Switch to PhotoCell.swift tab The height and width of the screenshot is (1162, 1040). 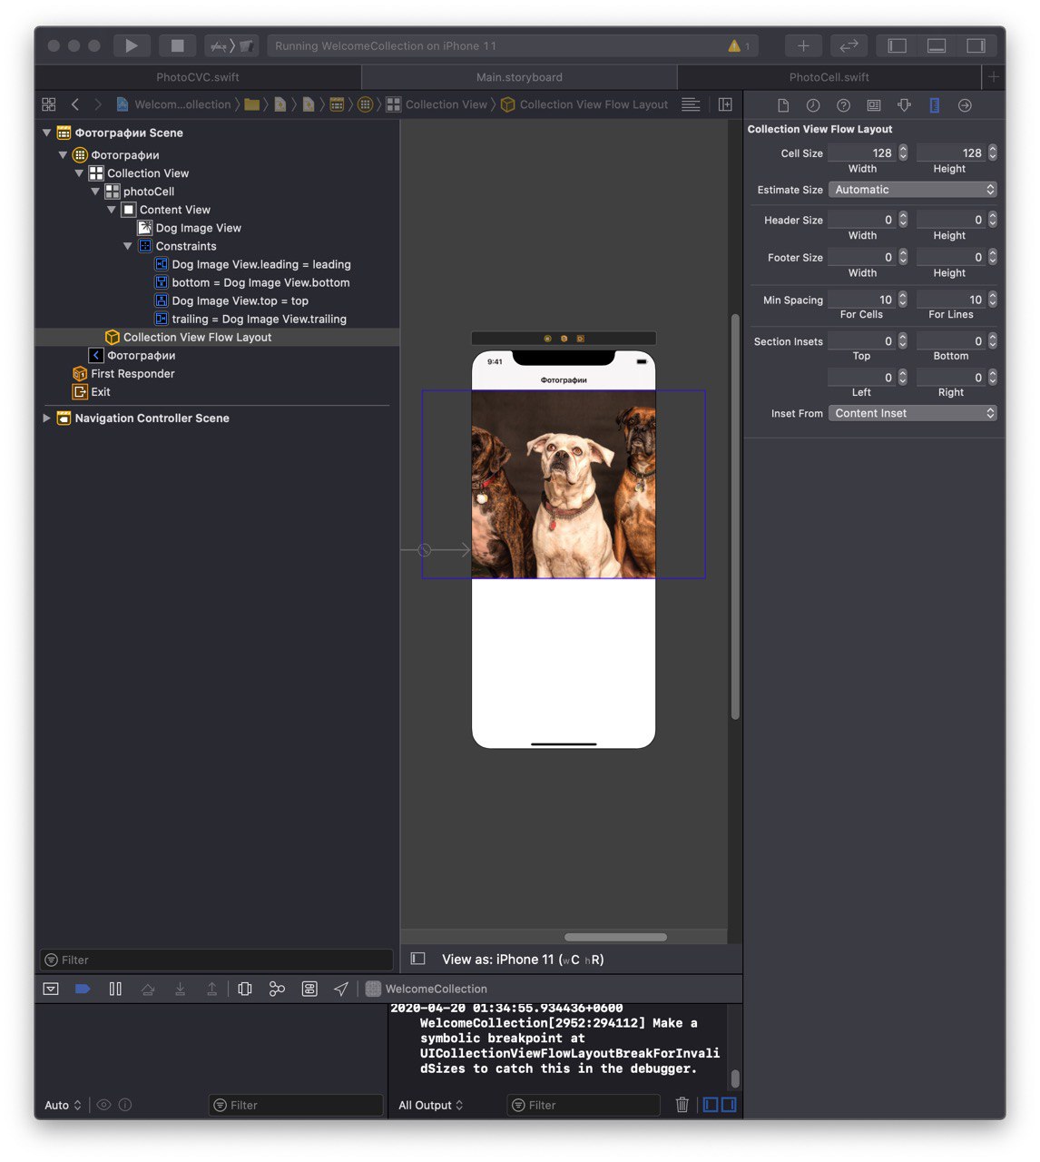click(829, 77)
